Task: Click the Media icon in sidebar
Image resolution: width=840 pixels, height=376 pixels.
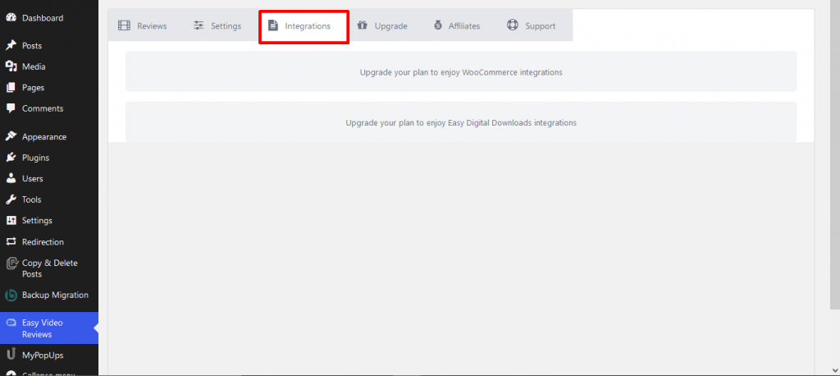Action: (11, 66)
